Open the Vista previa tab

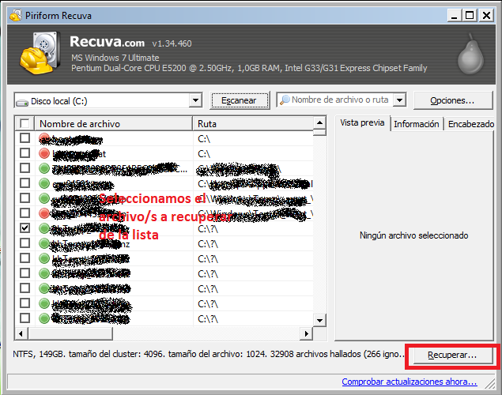[360, 123]
